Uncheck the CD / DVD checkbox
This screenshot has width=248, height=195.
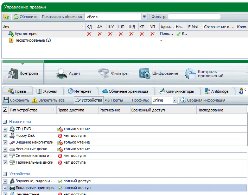5,129
